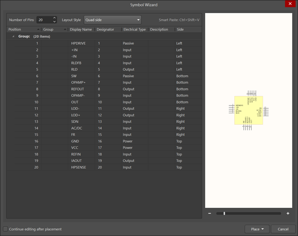
Task: Click the Number of Pins input field
Action: point(44,20)
